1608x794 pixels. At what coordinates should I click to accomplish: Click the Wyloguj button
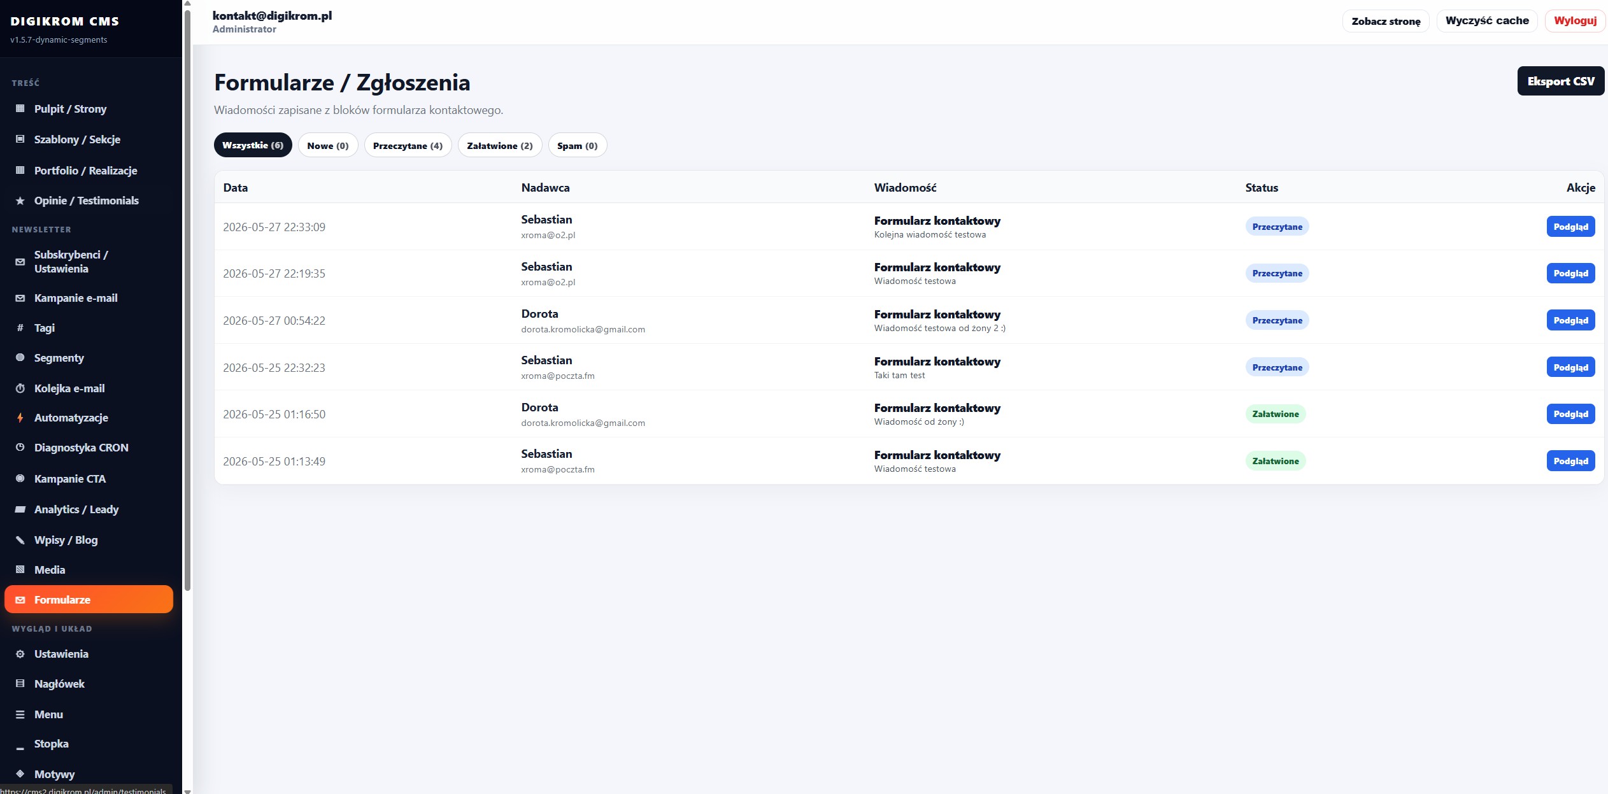point(1575,21)
